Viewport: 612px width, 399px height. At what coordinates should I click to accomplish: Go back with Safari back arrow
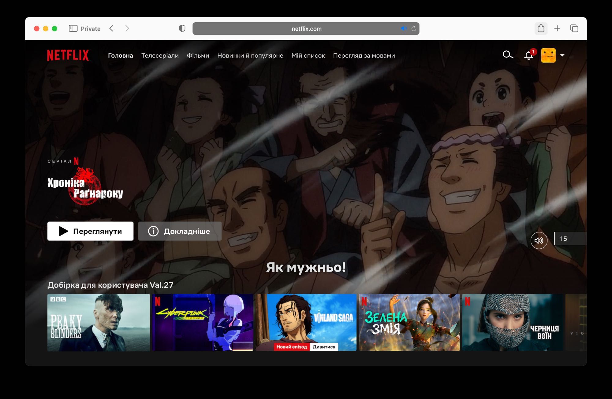pyautogui.click(x=111, y=28)
